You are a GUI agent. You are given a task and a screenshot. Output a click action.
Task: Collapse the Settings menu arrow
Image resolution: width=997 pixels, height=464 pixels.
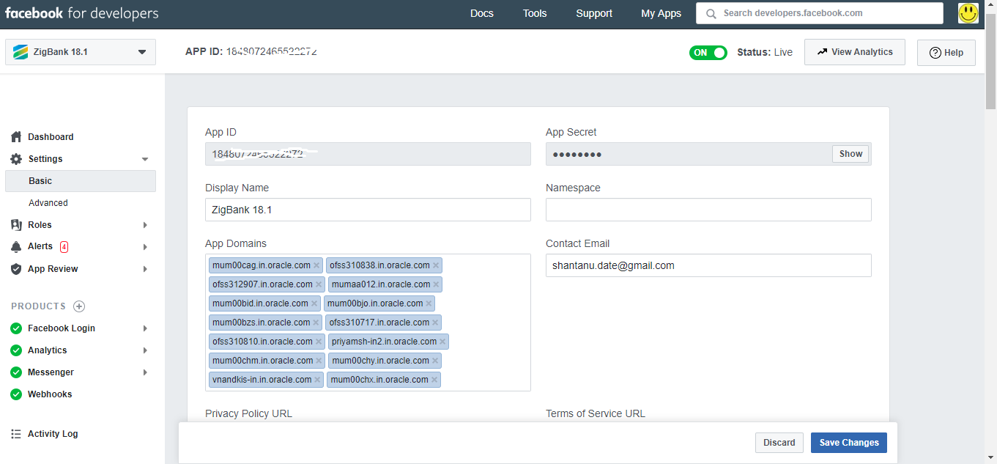[x=144, y=159]
